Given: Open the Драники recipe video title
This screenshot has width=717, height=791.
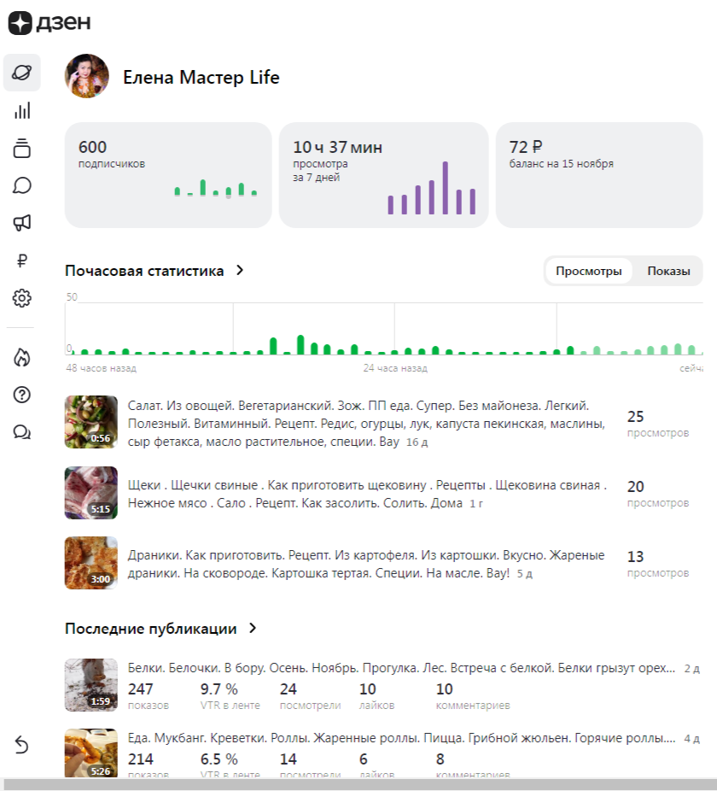Looking at the screenshot, I should [366, 565].
